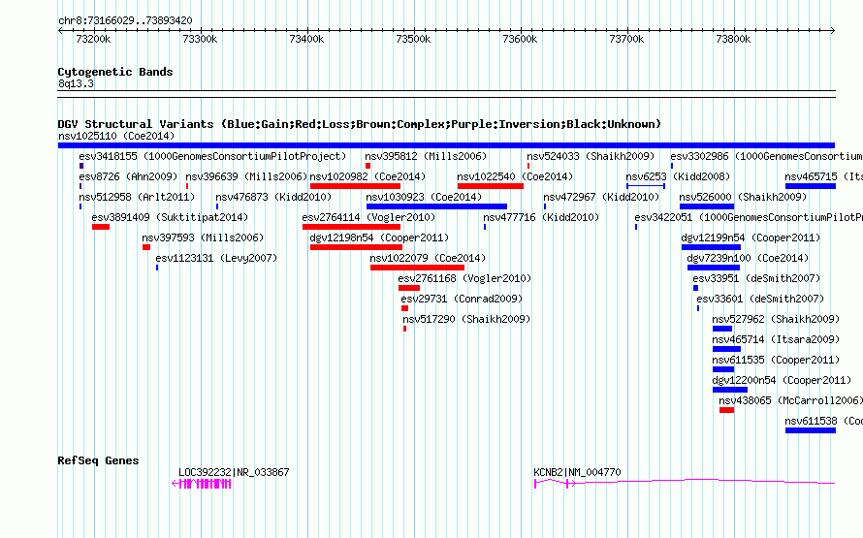Viewport: 863px width, 538px height.
Task: Click dgv12199n54 (Cooper2011) variant label
Action: click(x=751, y=237)
